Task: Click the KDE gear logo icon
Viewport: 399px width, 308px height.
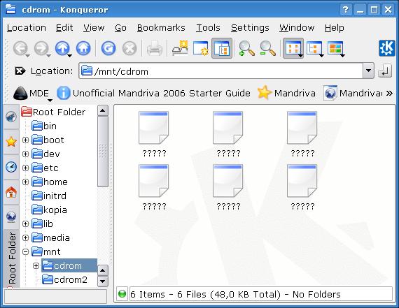Action: pos(387,48)
